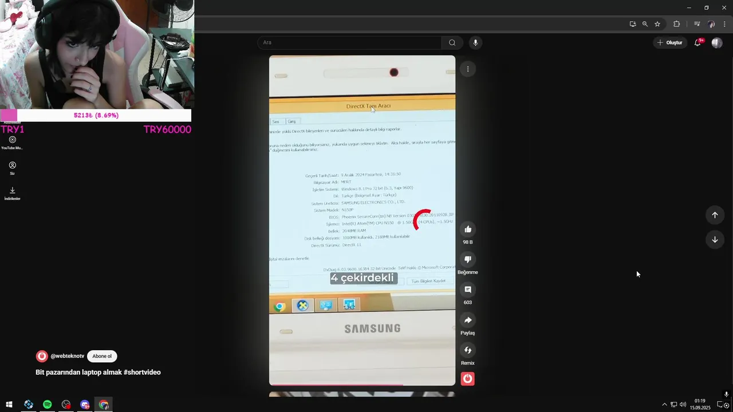Remix this Short
Screen dimensions: 733x412
point(468,350)
